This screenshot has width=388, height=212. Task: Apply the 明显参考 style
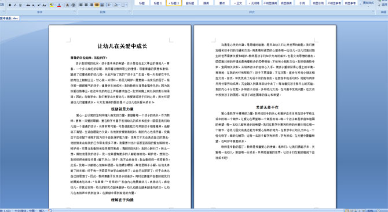(350, 3)
